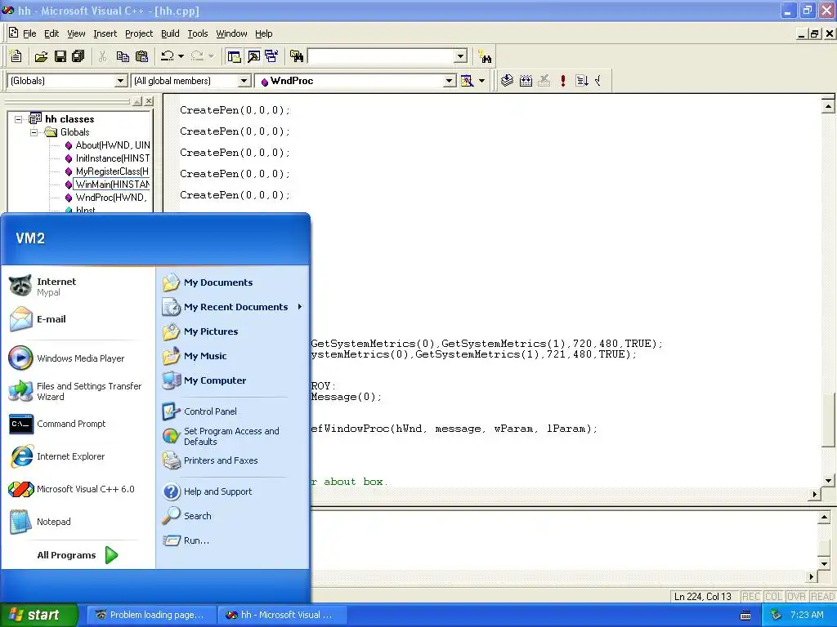Click the New Text File toolbar icon
The width and height of the screenshot is (837, 627).
(16, 56)
